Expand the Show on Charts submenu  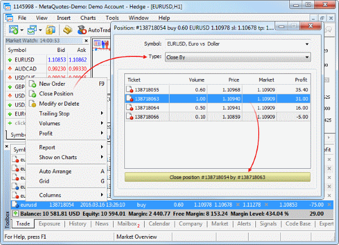(102, 157)
